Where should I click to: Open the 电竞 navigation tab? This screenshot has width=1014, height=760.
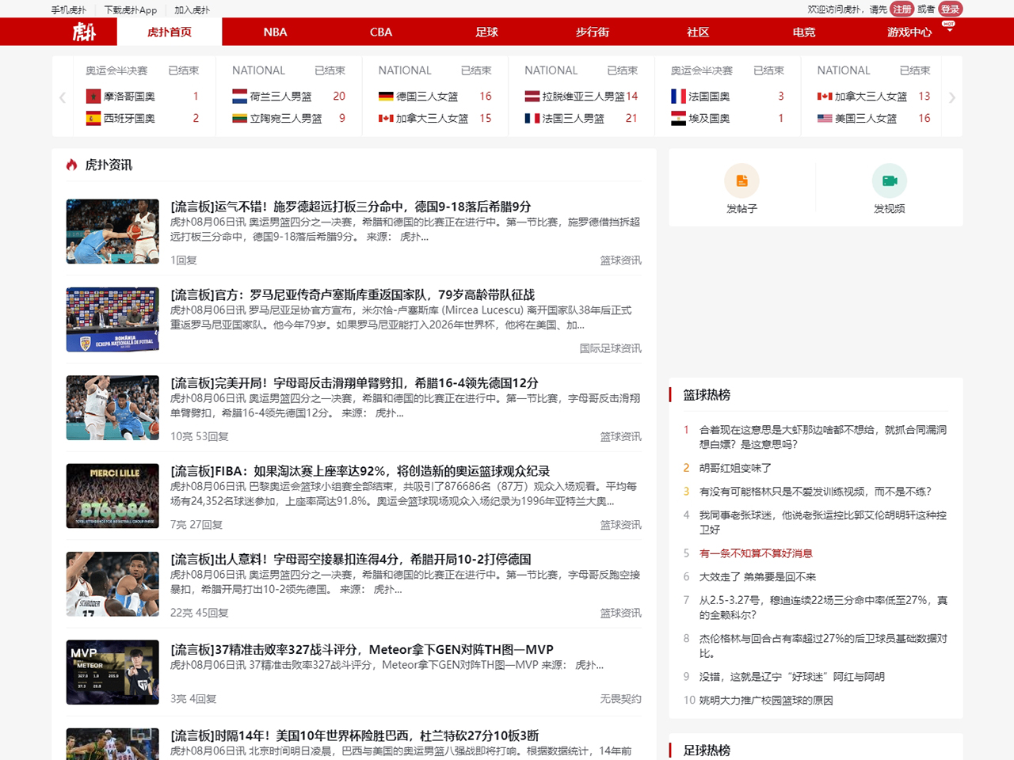(x=803, y=32)
